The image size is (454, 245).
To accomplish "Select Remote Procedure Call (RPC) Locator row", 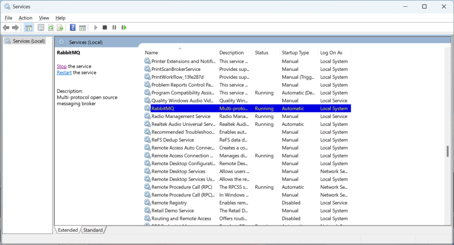I will 247,195.
